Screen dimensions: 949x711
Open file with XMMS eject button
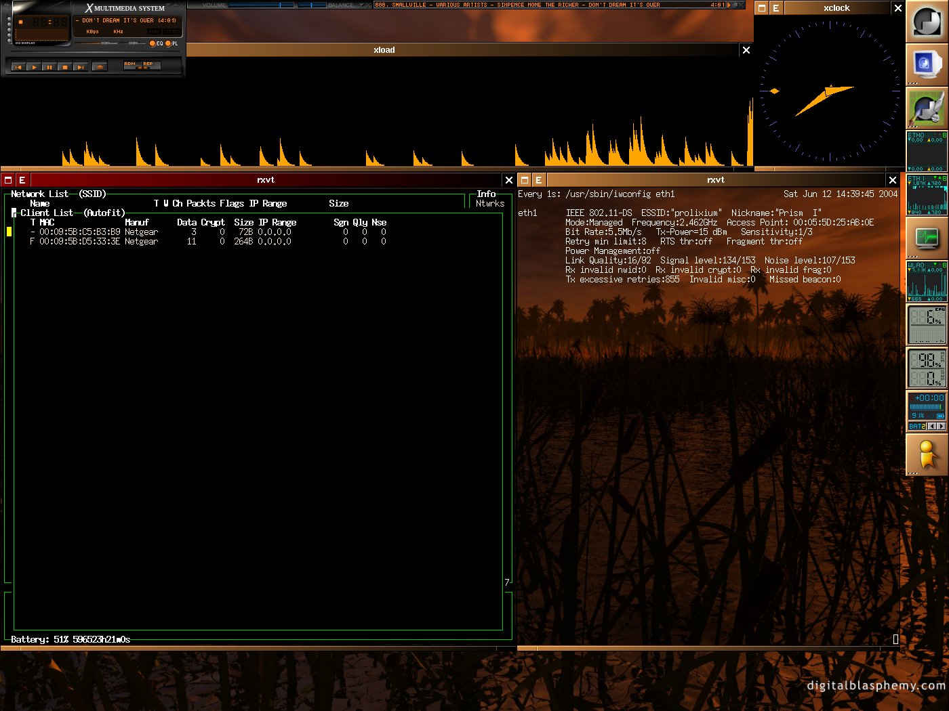[x=100, y=66]
